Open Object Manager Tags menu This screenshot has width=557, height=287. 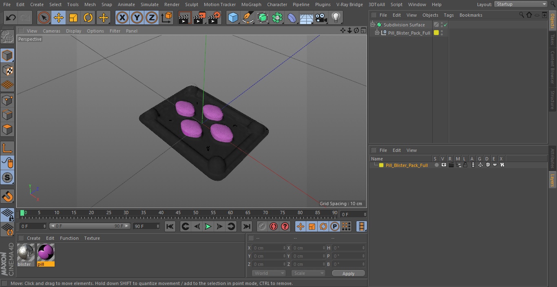pyautogui.click(x=449, y=15)
